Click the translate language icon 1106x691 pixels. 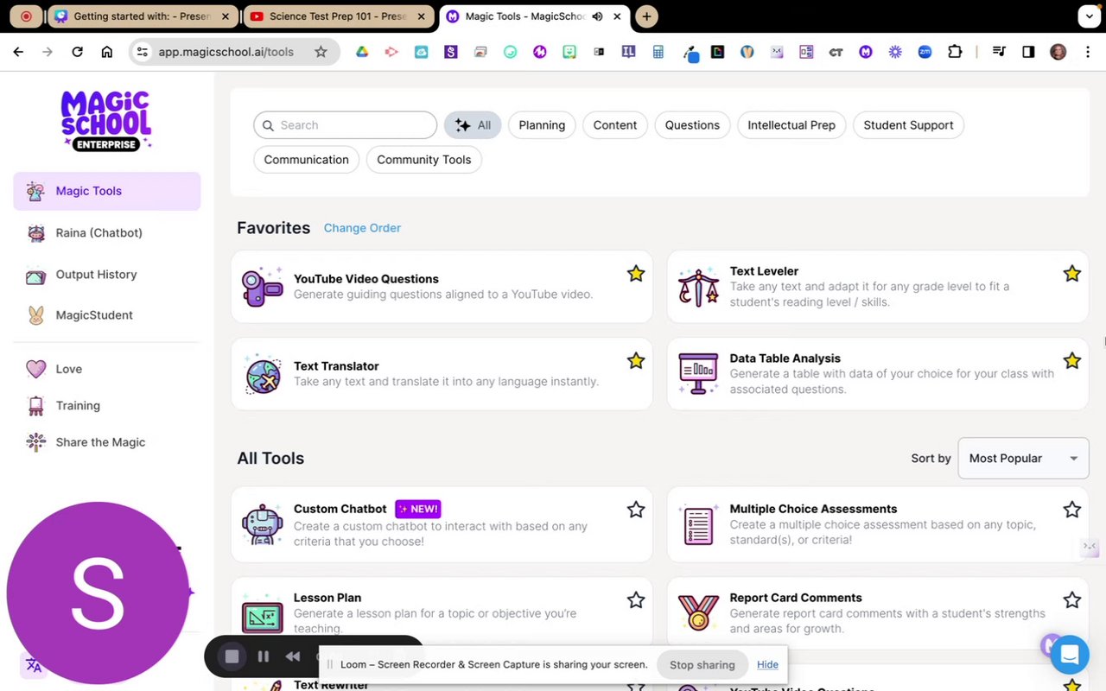tap(33, 665)
